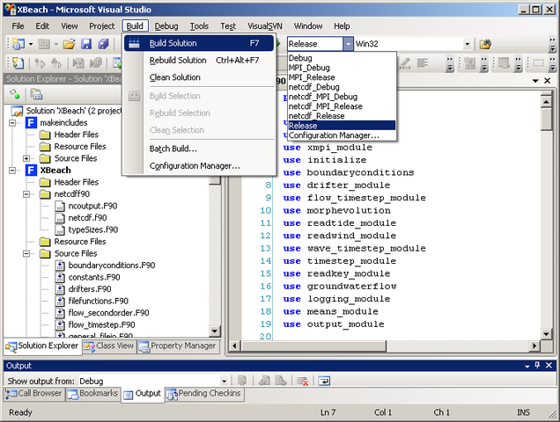Open the New Project icon dropdown arrow
Viewport: 560px width, 422px height.
[31, 44]
